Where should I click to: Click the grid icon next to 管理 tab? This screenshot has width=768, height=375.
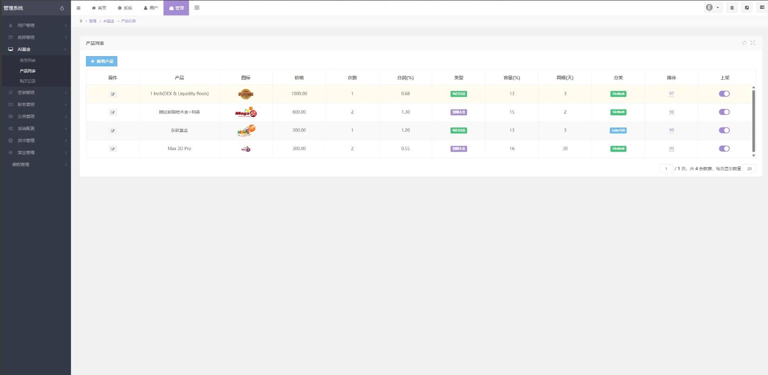pos(197,8)
